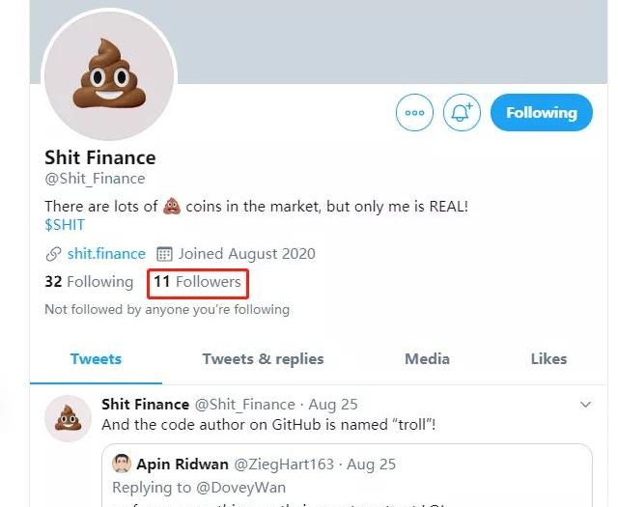Open the three-dot more options button
This screenshot has width=618, height=507.
414,112
